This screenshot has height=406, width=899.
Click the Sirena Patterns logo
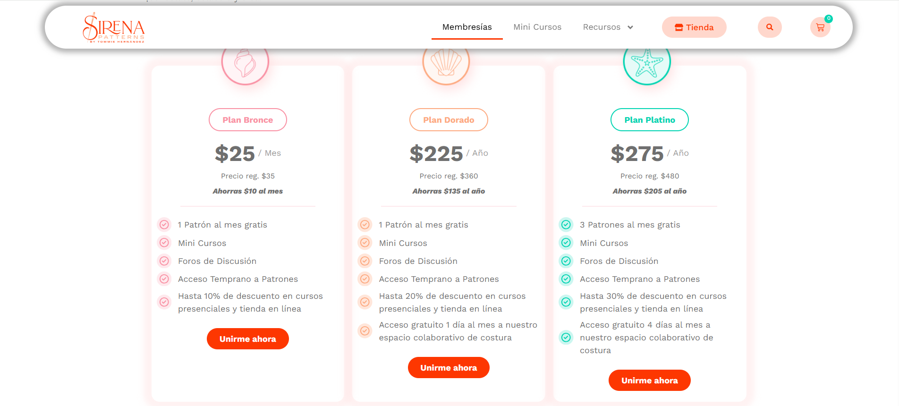(x=114, y=28)
